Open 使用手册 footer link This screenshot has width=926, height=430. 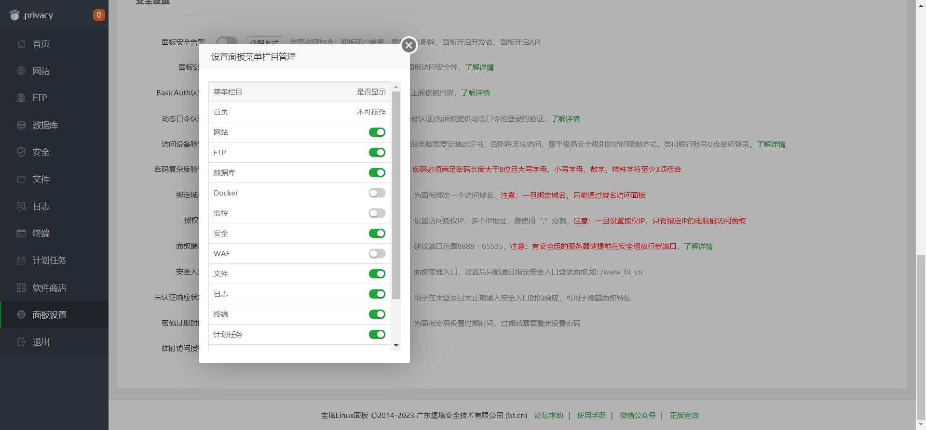[591, 416]
